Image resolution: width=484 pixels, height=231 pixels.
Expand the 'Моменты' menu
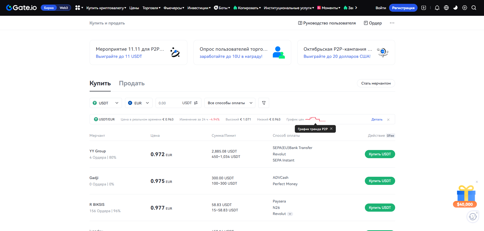329,8
